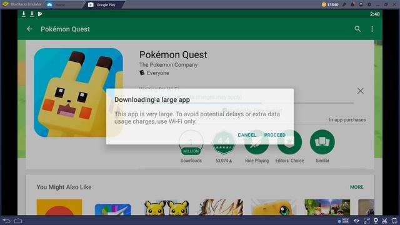Click the 1 Million Downloads badge
This screenshot has height=225, width=400.
click(191, 146)
